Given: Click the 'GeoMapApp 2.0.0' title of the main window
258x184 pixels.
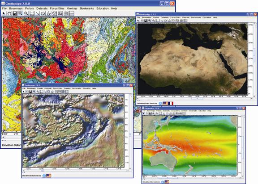Looking at the screenshot, I should pos(18,4).
